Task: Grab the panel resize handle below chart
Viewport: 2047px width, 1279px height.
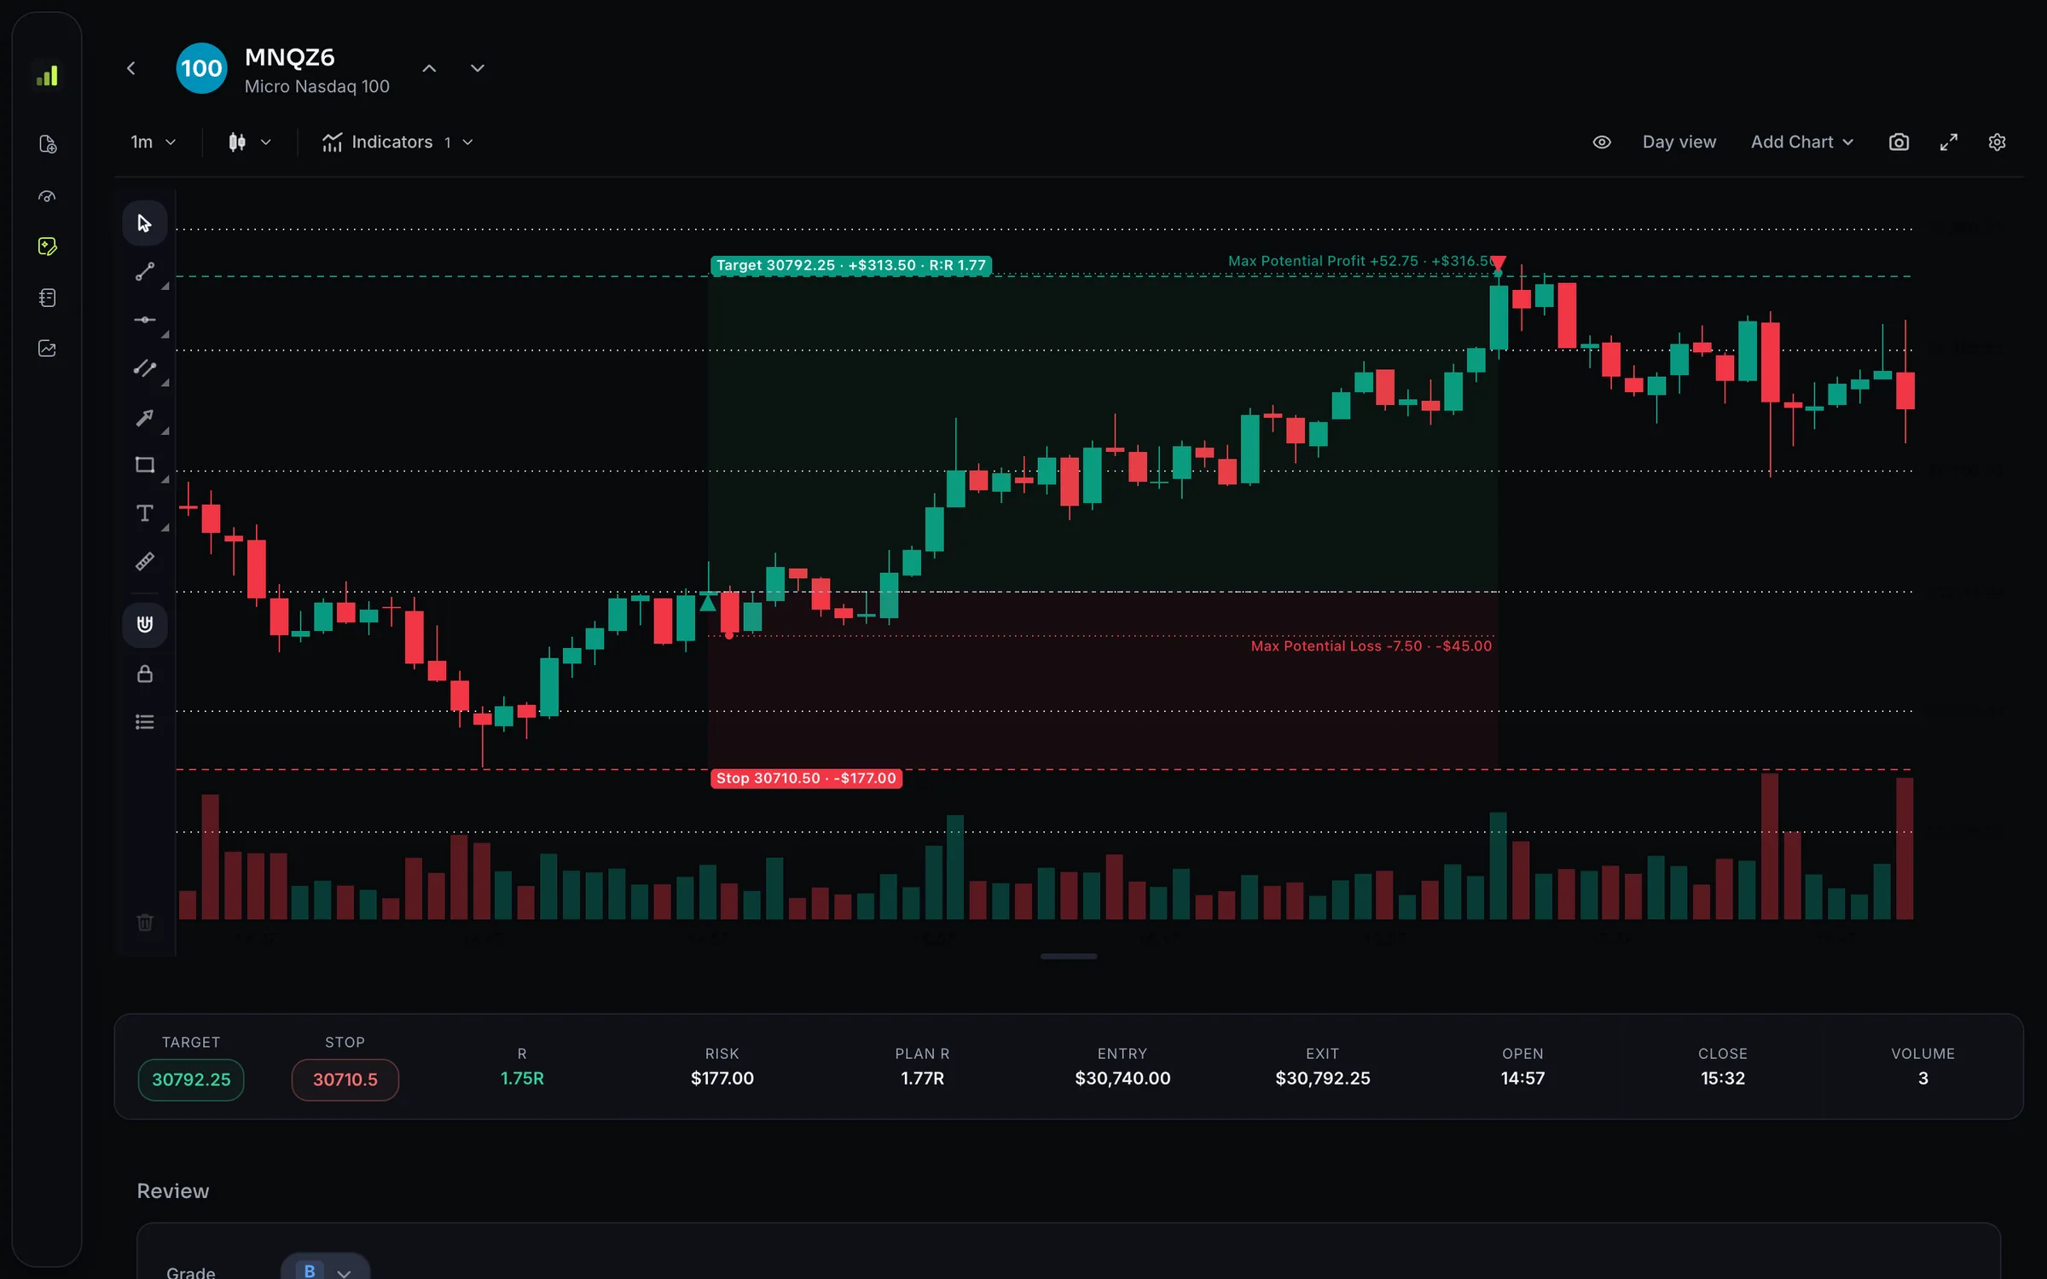Action: click(x=1068, y=957)
